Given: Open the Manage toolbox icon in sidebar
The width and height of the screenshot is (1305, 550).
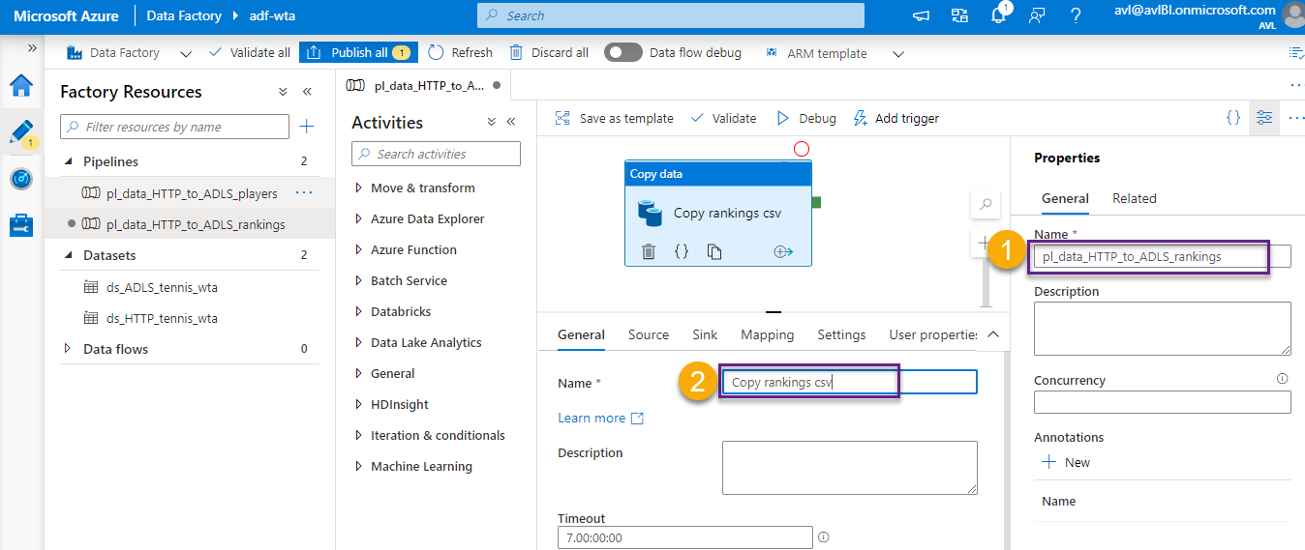Looking at the screenshot, I should tap(21, 226).
